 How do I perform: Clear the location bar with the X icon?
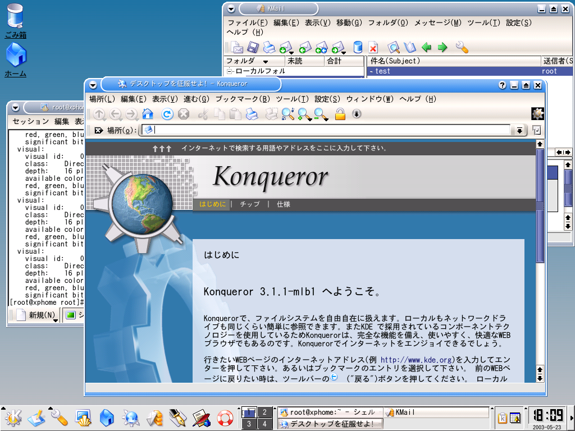tap(98, 130)
